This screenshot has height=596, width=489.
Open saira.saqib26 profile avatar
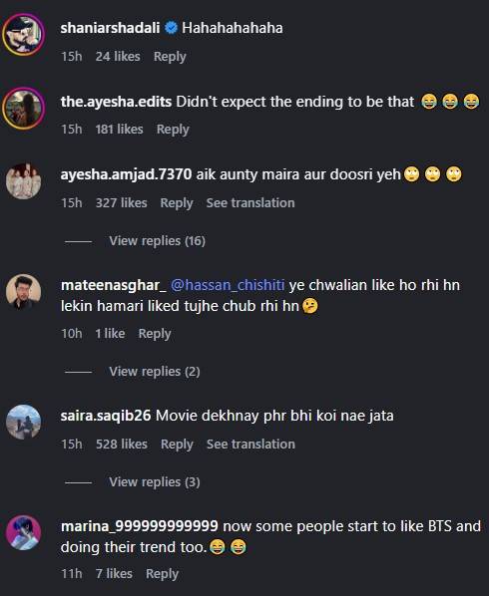pos(24,423)
